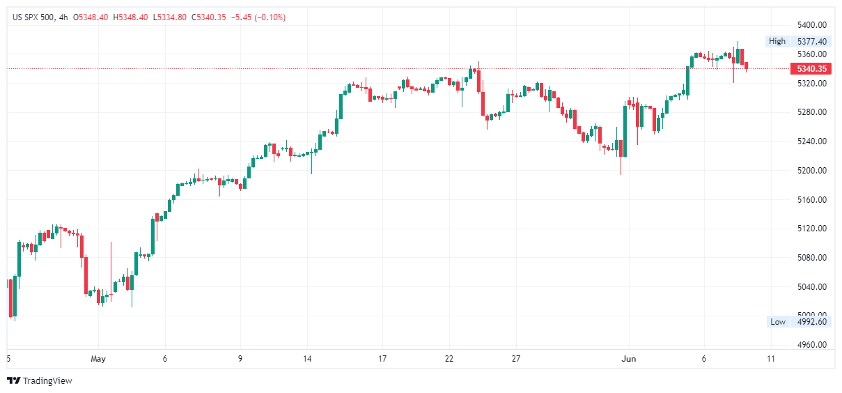Click the 5120.00 price axis label
The width and height of the screenshot is (842, 393).
pos(812,229)
